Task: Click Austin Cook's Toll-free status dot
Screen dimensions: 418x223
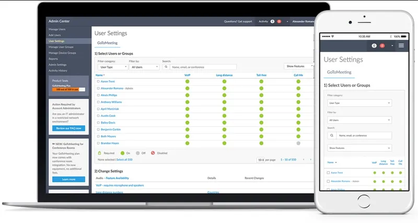Action: [261, 115]
